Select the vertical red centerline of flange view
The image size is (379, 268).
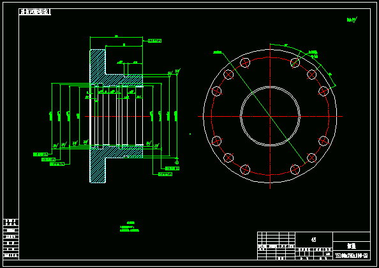[x=270, y=116]
